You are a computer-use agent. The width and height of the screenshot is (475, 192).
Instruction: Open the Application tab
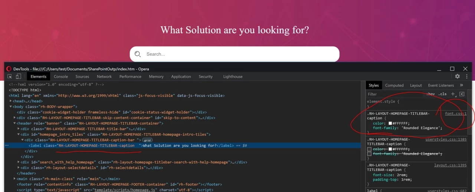(x=181, y=77)
